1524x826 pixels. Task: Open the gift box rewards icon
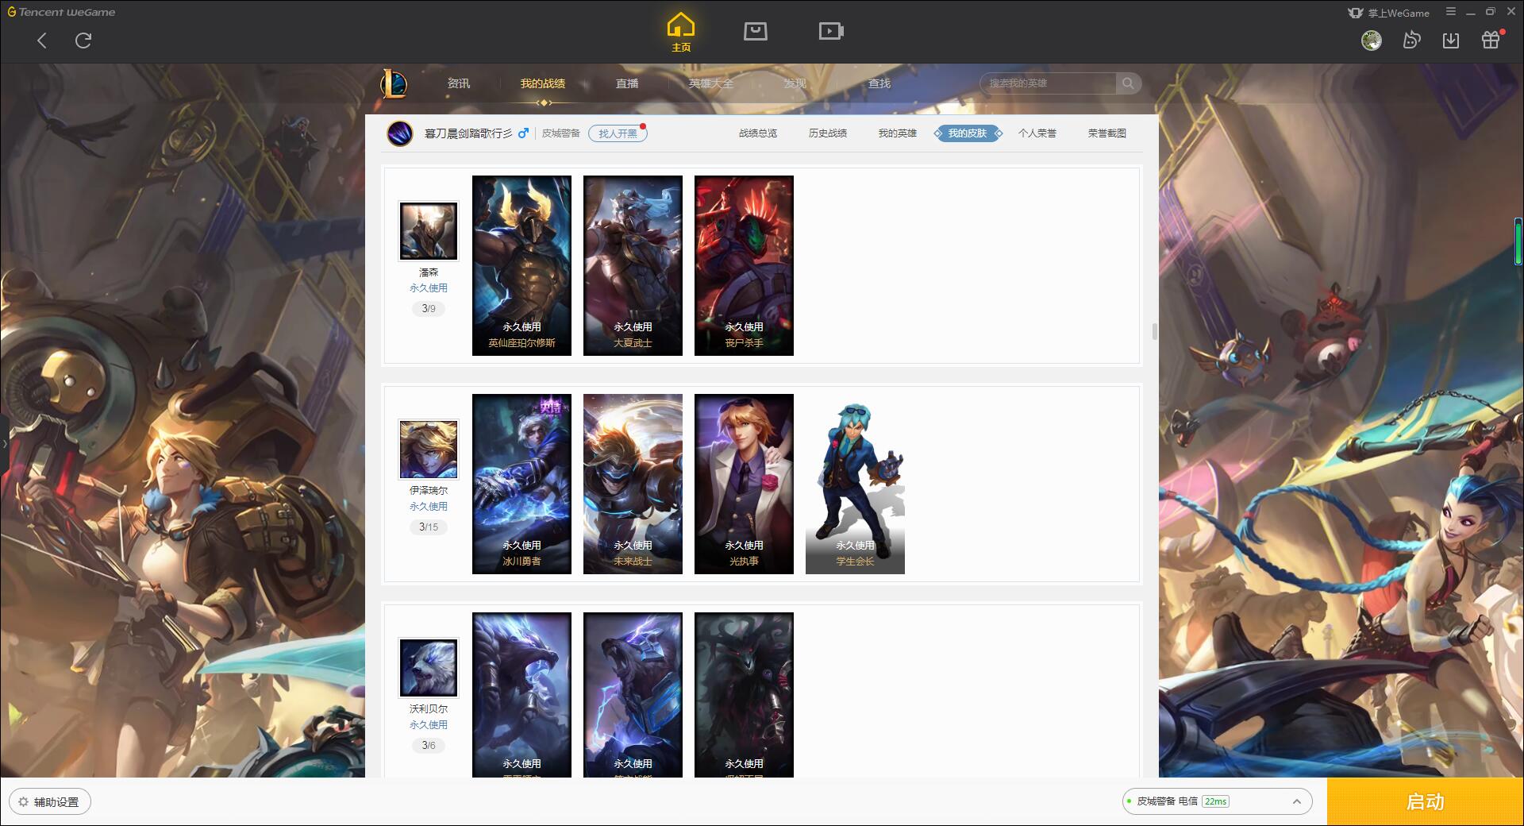click(x=1491, y=41)
